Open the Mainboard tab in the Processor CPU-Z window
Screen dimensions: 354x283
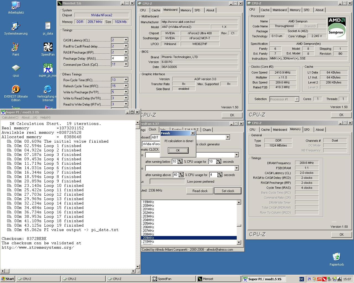pyautogui.click(x=280, y=10)
